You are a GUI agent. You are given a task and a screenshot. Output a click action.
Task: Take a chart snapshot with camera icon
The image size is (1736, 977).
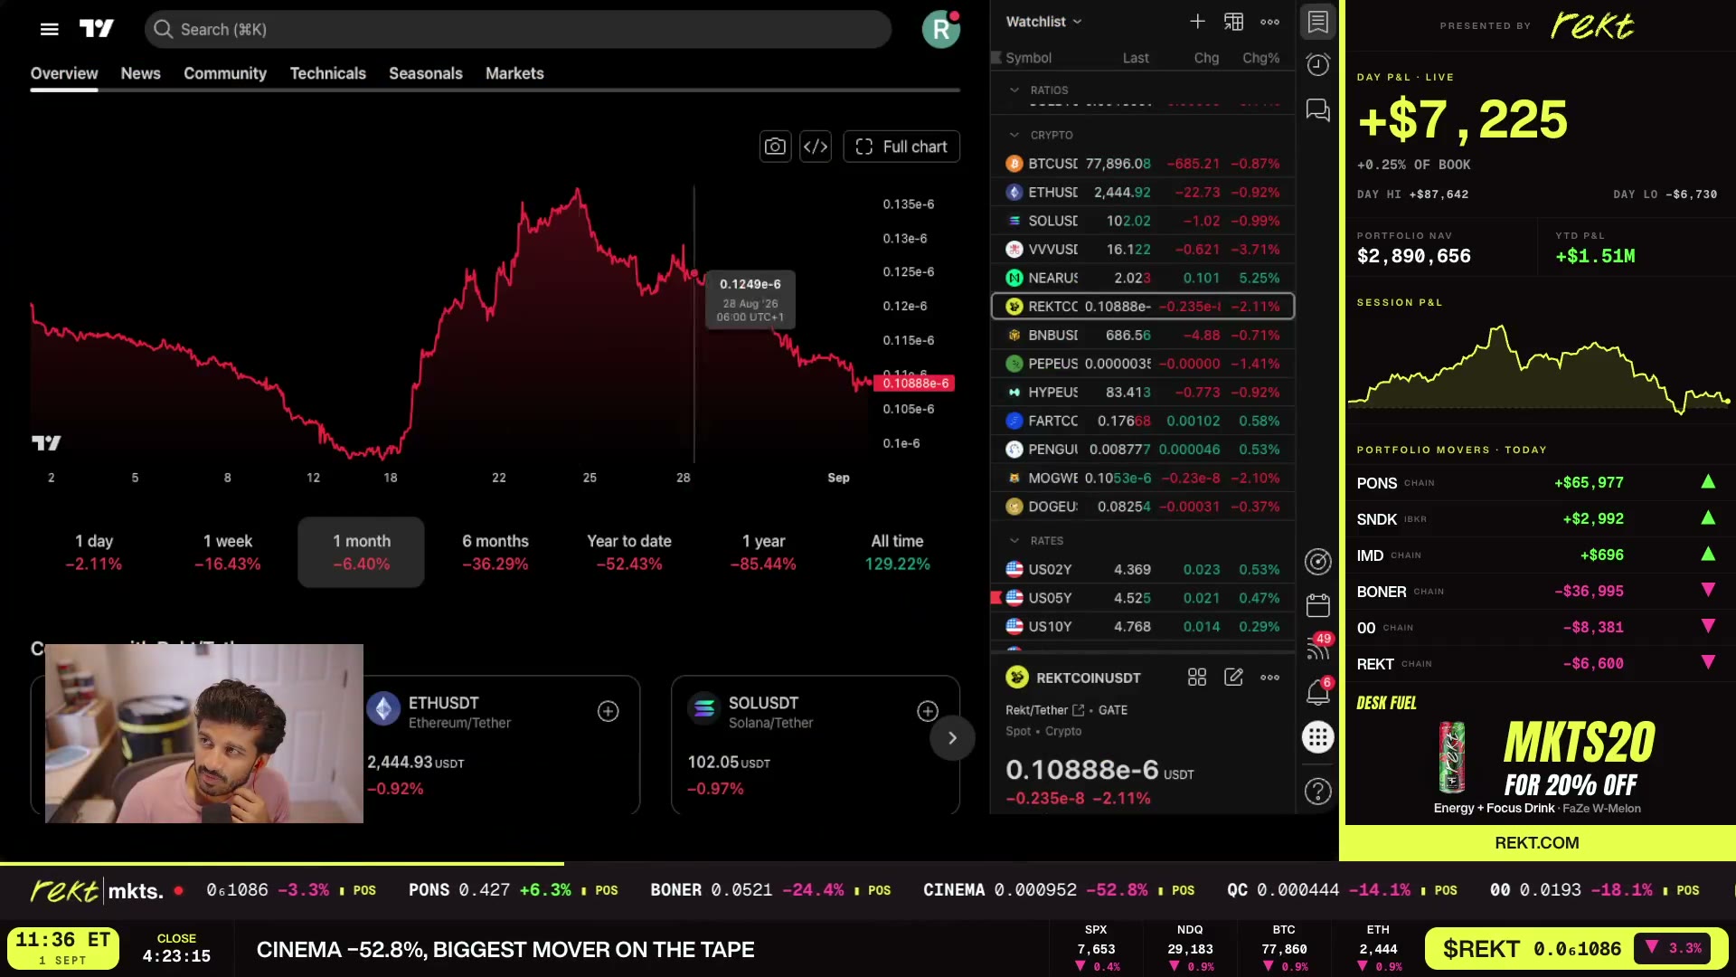click(775, 147)
